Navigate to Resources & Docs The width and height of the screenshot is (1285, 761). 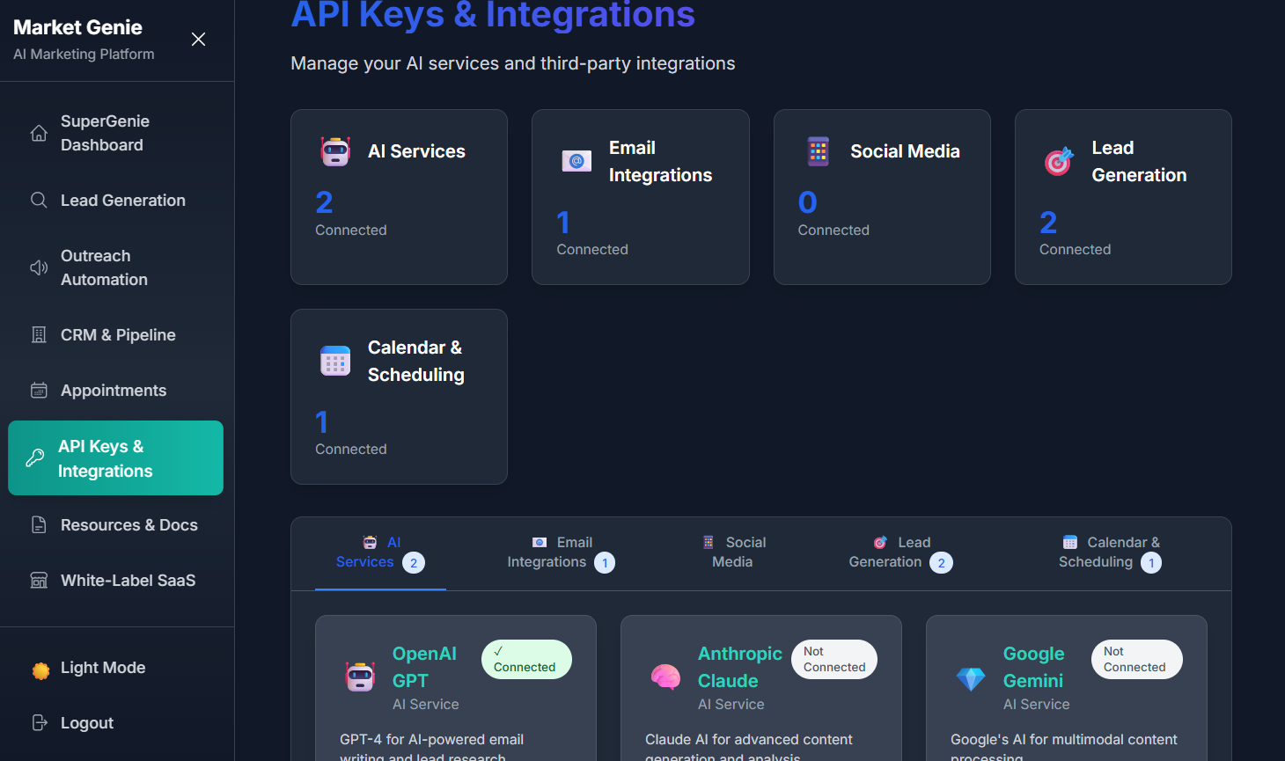pyautogui.click(x=128, y=524)
